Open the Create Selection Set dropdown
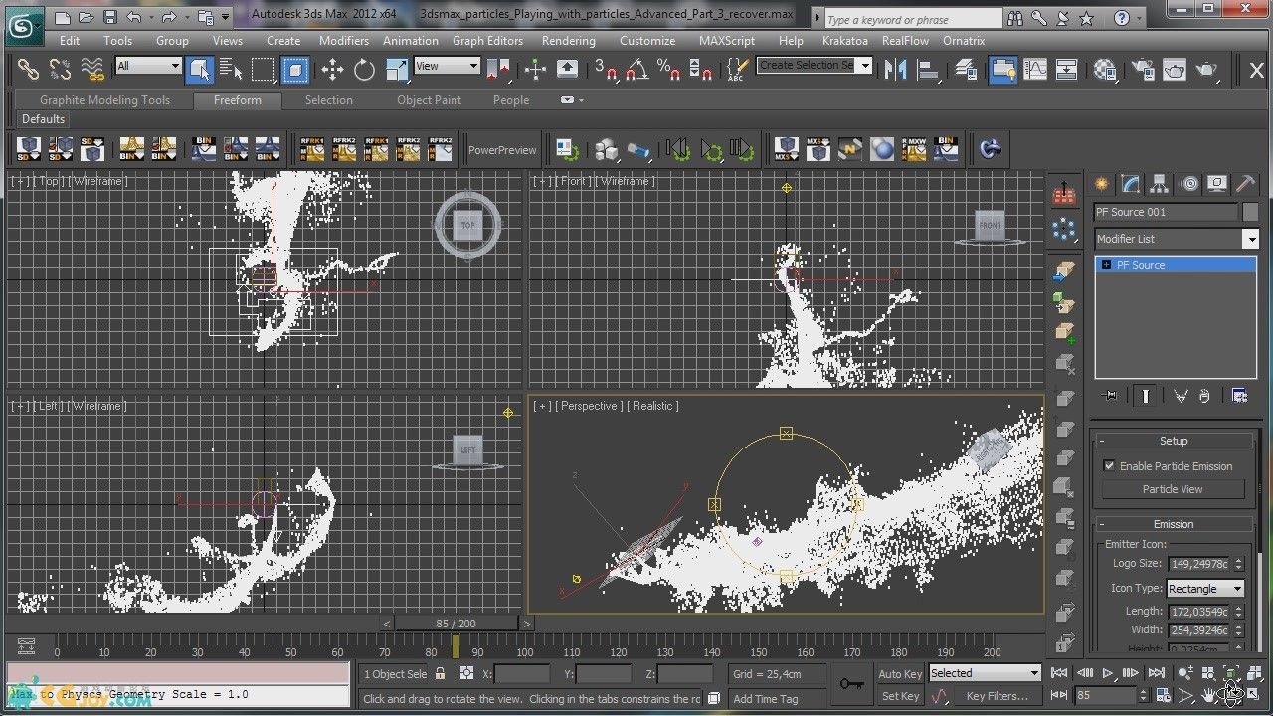This screenshot has width=1273, height=716. pyautogui.click(x=815, y=65)
